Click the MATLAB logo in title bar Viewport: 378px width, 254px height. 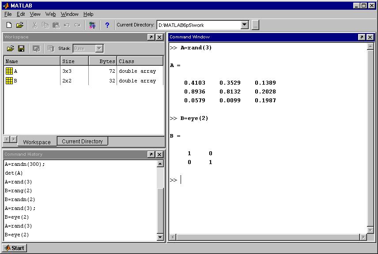pos(6,6)
